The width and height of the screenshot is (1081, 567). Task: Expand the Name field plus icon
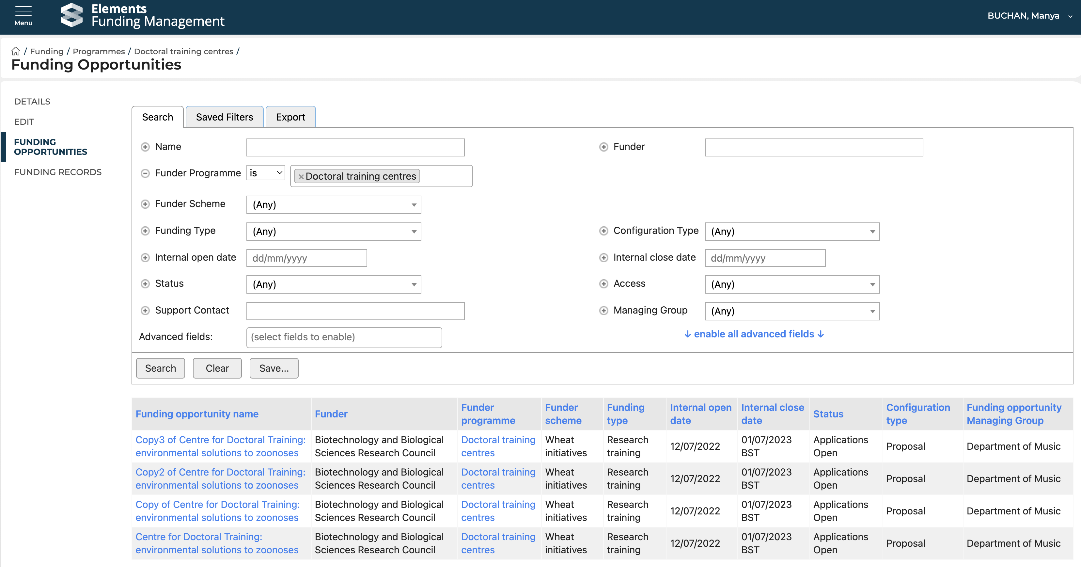point(145,147)
